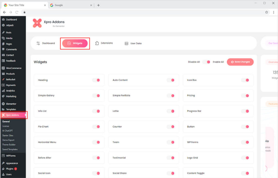Turn off the Testimonial widget
The image size is (278, 178).
click(171, 158)
